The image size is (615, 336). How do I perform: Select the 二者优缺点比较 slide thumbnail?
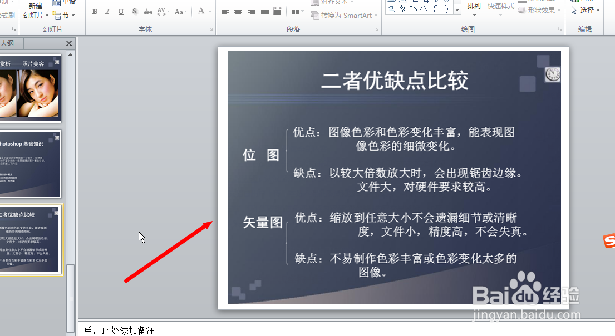tap(30, 239)
